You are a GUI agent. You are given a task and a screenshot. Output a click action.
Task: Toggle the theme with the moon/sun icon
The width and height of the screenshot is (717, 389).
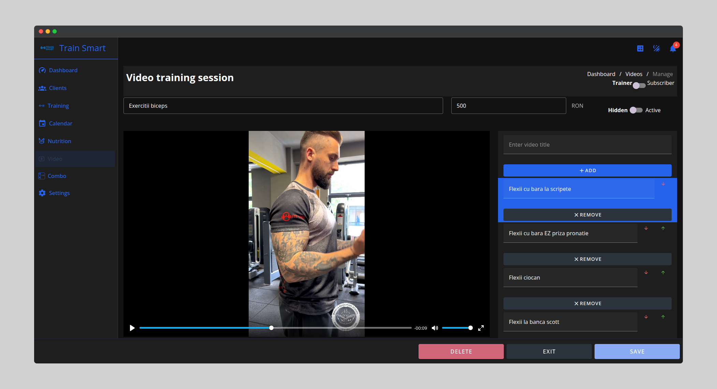657,48
